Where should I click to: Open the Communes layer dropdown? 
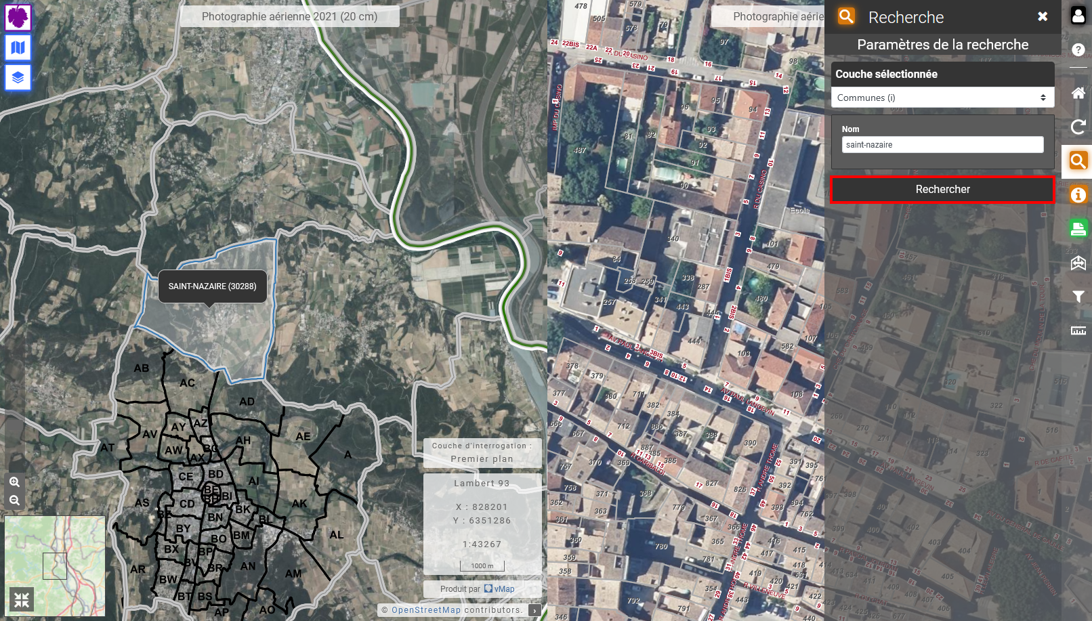click(942, 98)
